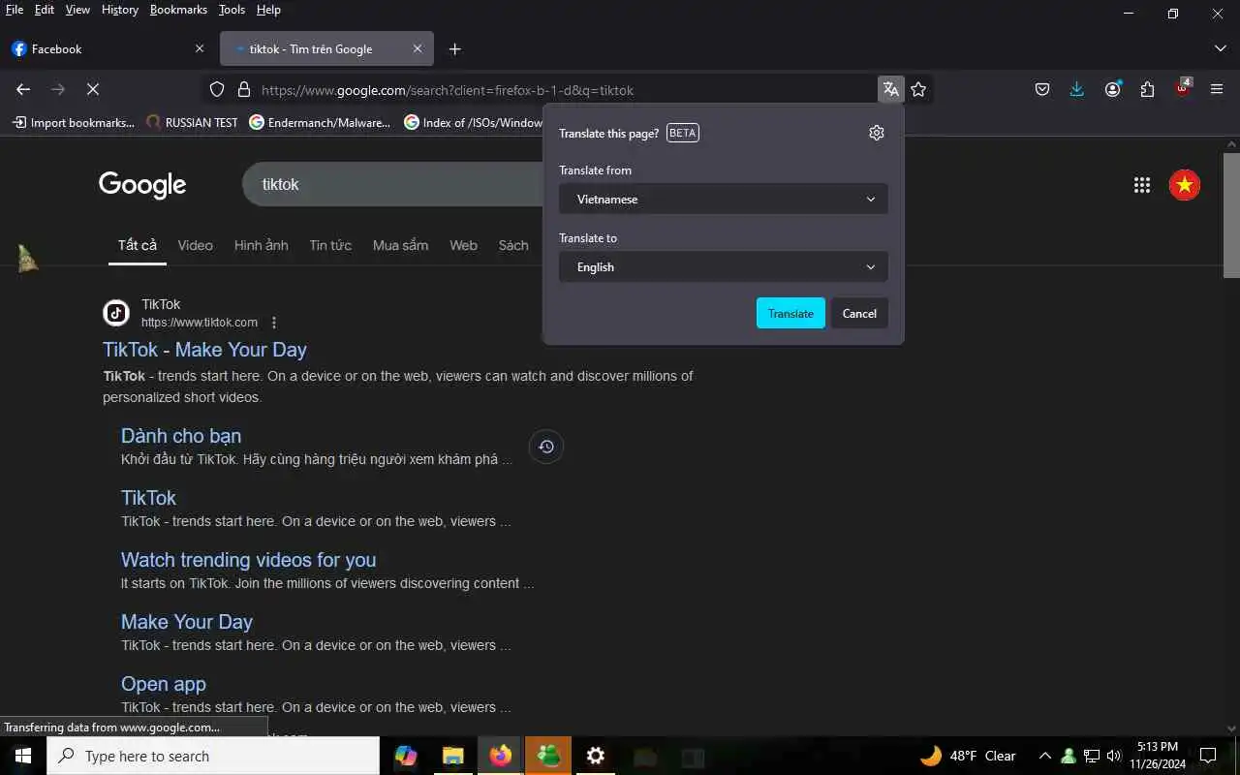Click the tracking protection shield icon
The image size is (1240, 775).
217,89
